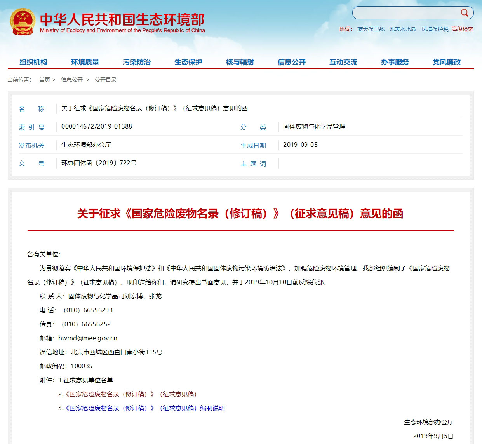Click the 环境保护税 hot keyword link
The width and height of the screenshot is (482, 444).
[435, 29]
